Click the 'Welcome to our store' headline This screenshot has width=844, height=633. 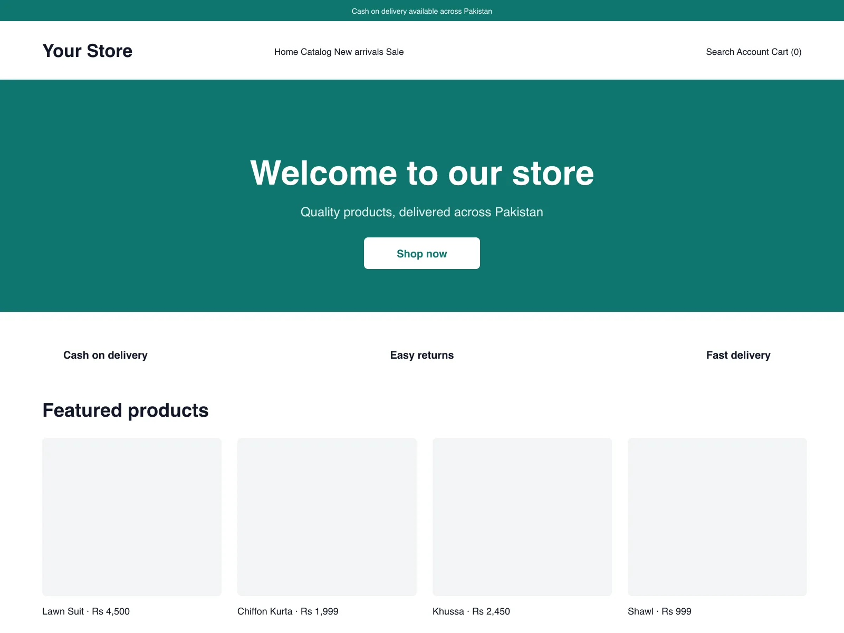422,173
